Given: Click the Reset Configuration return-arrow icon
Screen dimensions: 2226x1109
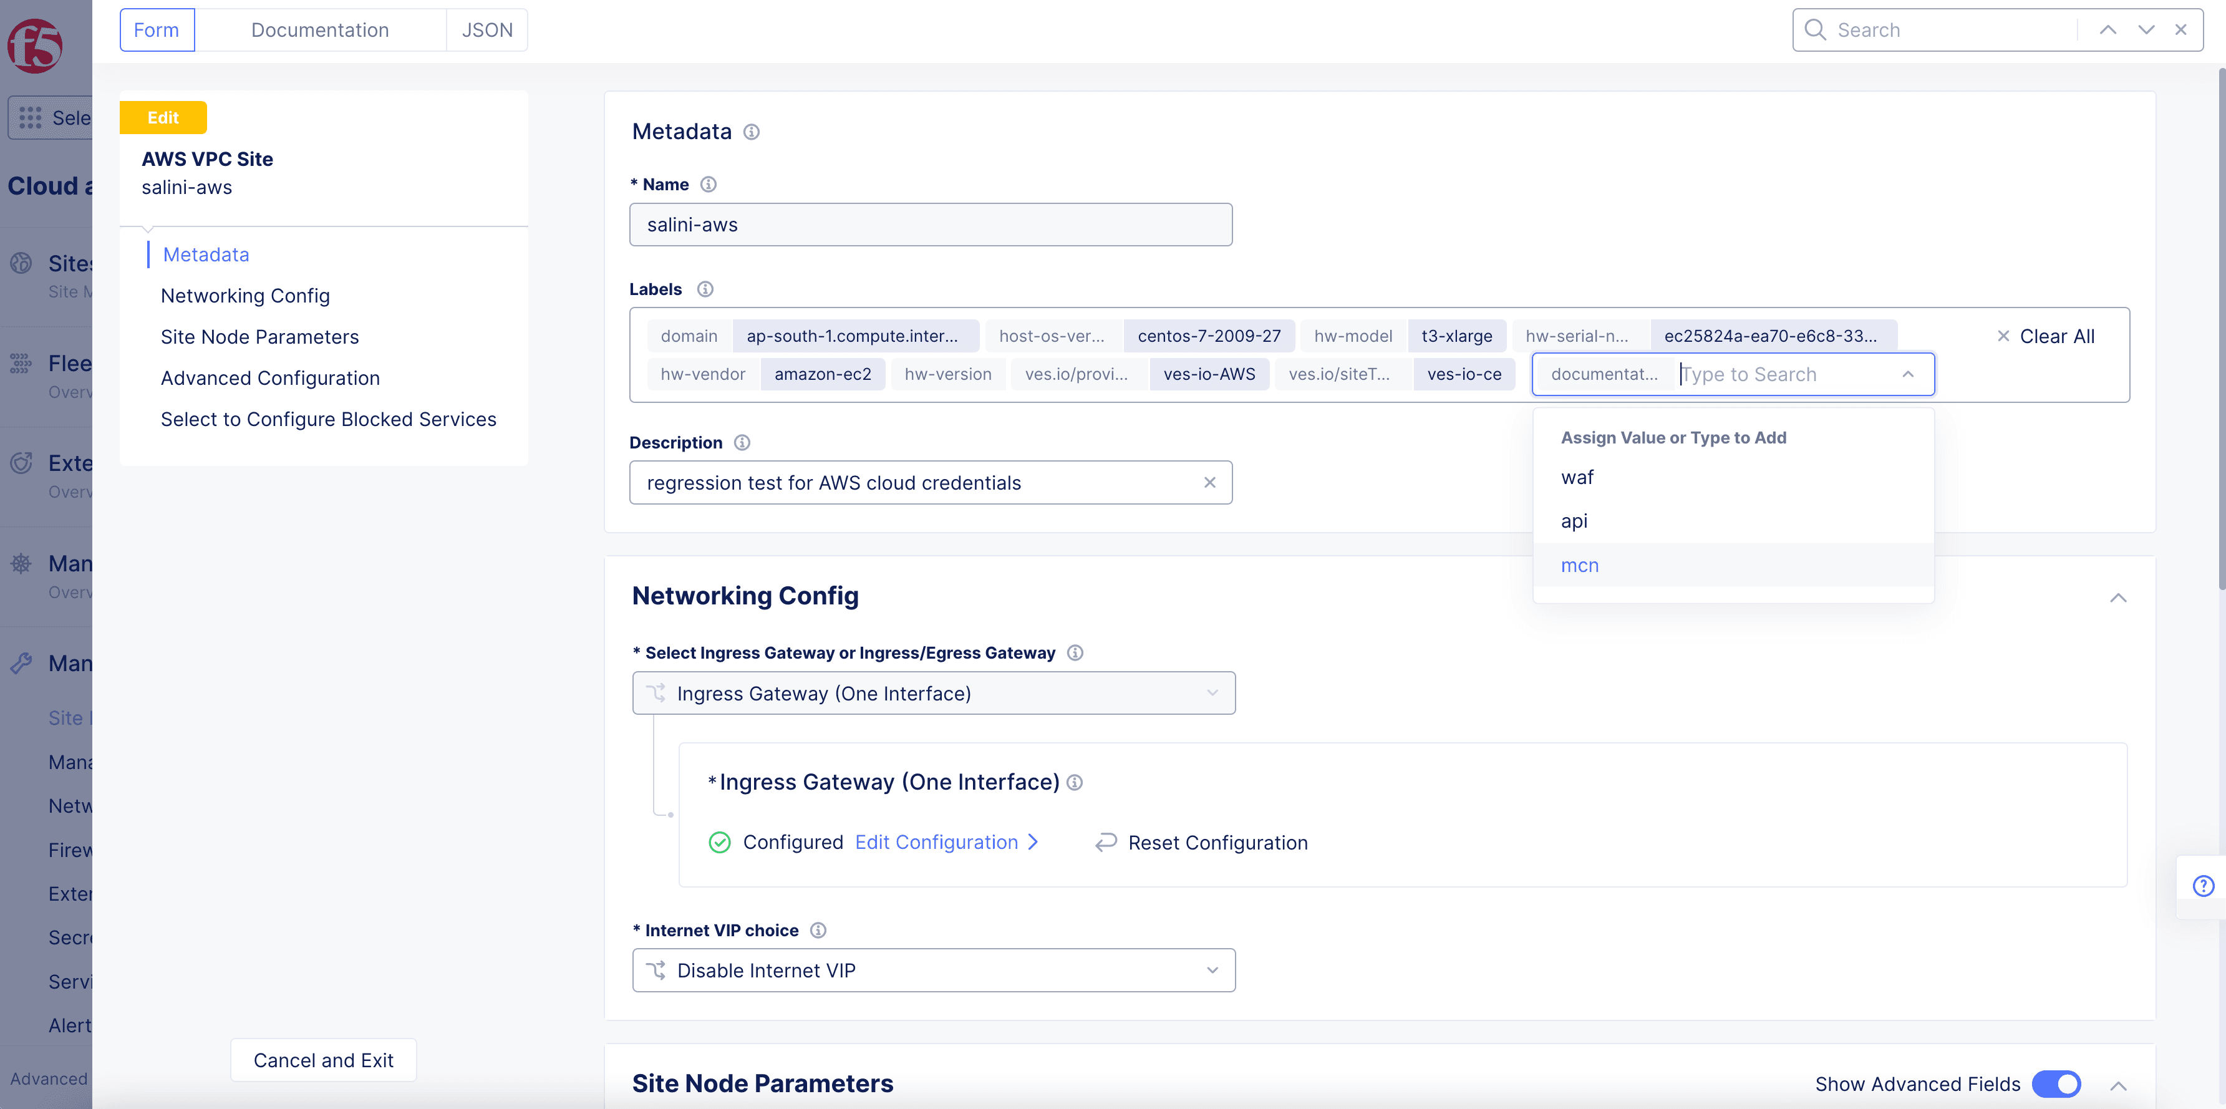Looking at the screenshot, I should pos(1106,843).
